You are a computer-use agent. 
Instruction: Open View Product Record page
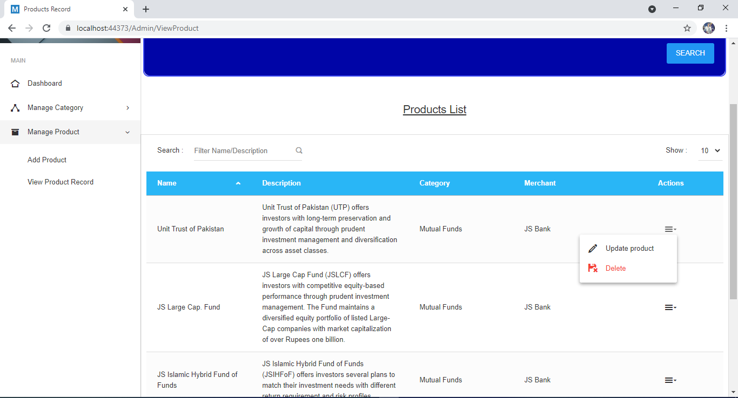point(61,182)
